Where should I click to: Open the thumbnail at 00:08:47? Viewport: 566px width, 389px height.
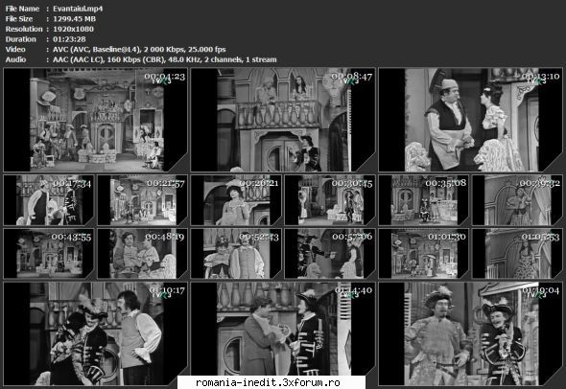coord(283,120)
